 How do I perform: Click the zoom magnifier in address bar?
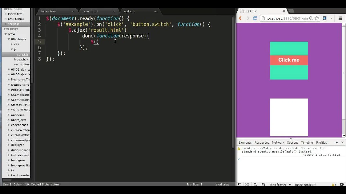(311, 18)
